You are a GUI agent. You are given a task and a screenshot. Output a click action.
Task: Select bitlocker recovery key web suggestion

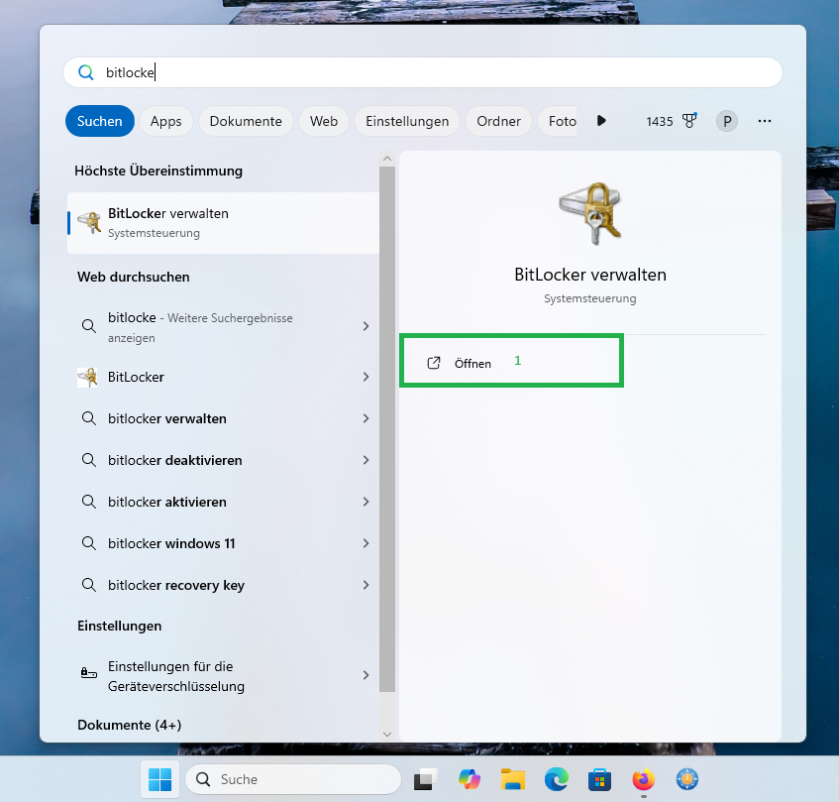point(223,585)
